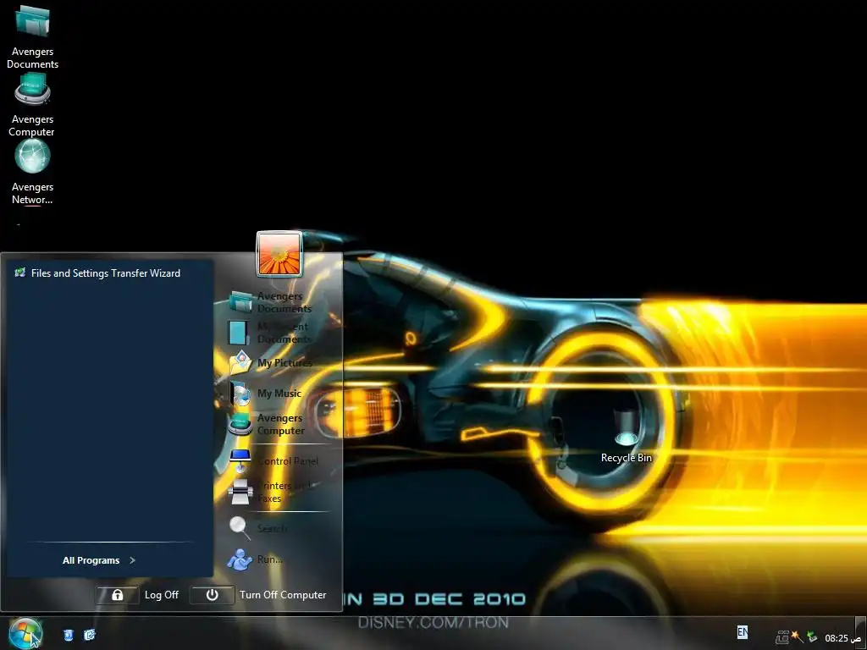Open the EN language bar indicator

(742, 631)
